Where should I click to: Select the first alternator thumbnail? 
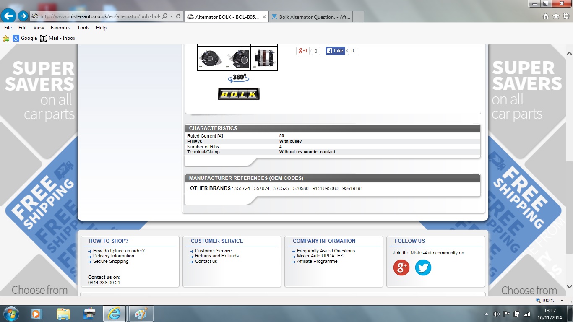[211, 58]
